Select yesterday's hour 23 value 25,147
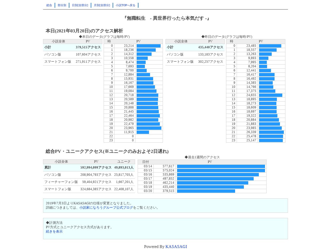This screenshot has height=249, width=331. (x=251, y=140)
